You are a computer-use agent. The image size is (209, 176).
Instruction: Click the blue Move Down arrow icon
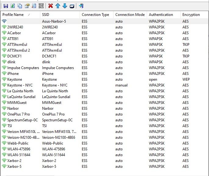[x=65, y=6]
